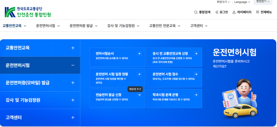Screen dimensions: 277x127
Task: Click the driver character with yellow car illustration
Action: pyautogui.click(x=240, y=98)
